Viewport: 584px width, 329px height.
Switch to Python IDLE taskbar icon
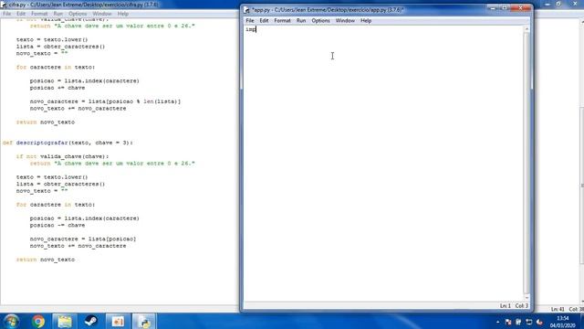click(144, 321)
